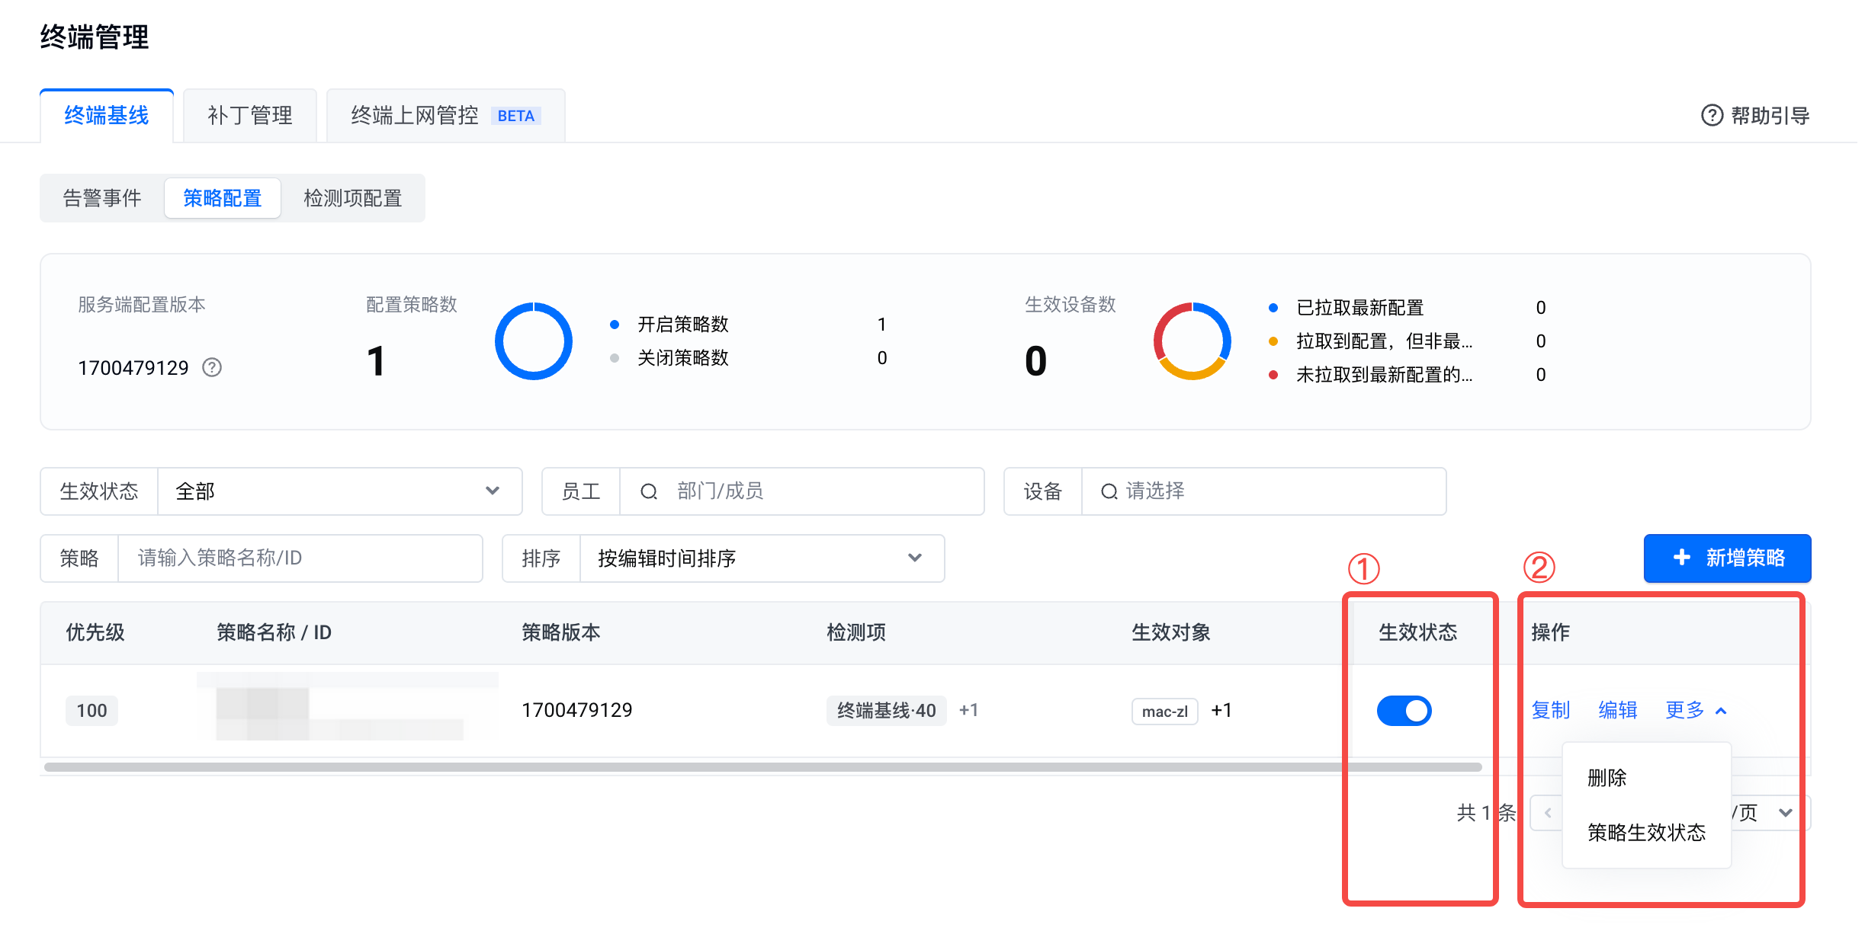Click info icon beside config version 1700479129

coord(212,368)
